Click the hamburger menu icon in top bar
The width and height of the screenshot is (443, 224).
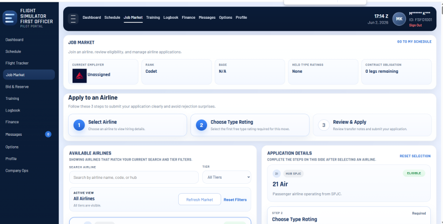[x=73, y=19]
